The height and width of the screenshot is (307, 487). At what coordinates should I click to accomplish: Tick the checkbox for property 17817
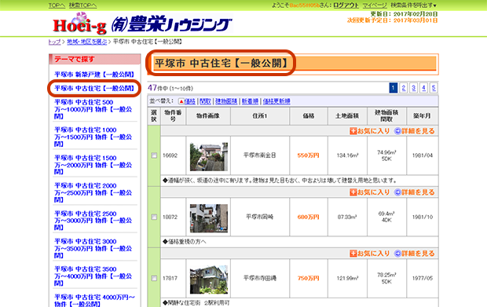(154, 278)
